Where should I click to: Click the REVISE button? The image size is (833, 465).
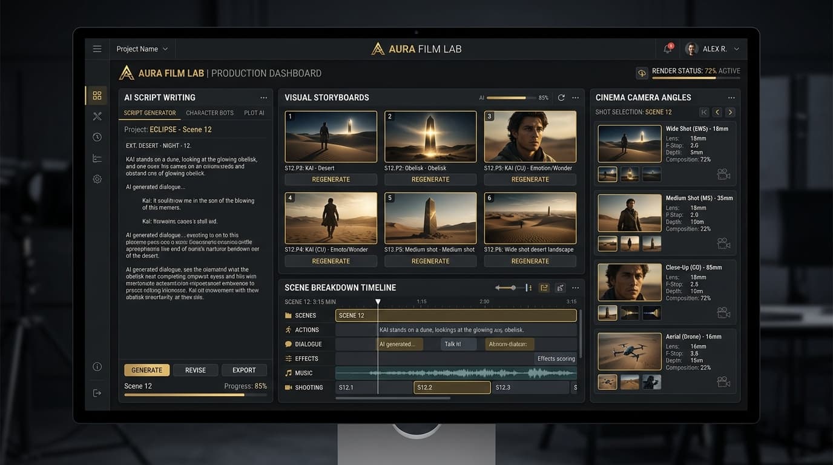coord(196,370)
